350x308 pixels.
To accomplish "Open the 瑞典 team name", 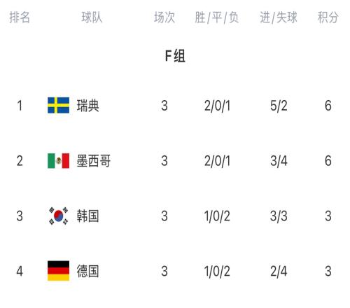I will coord(88,106).
